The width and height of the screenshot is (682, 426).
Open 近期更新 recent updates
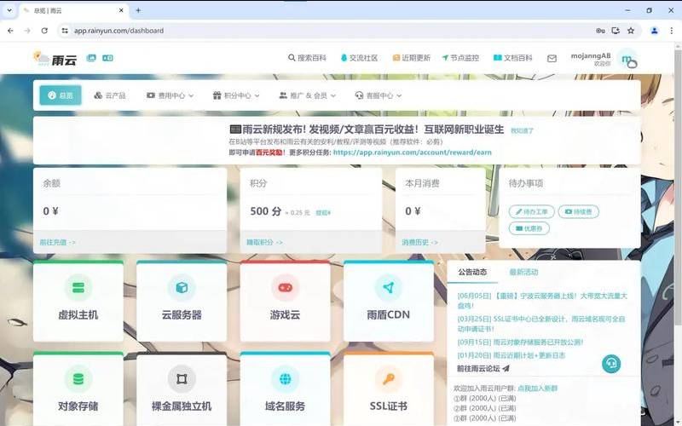tap(412, 58)
